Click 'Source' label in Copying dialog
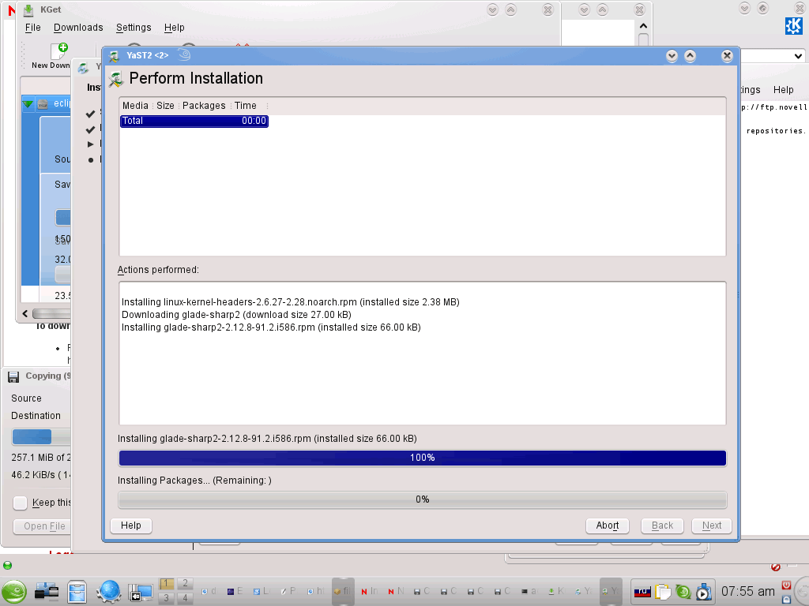 click(x=26, y=398)
